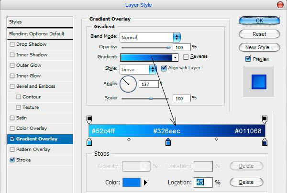Enable the Color Overlay checkbox
Image resolution: width=287 pixels, height=193 pixels.
[12, 129]
